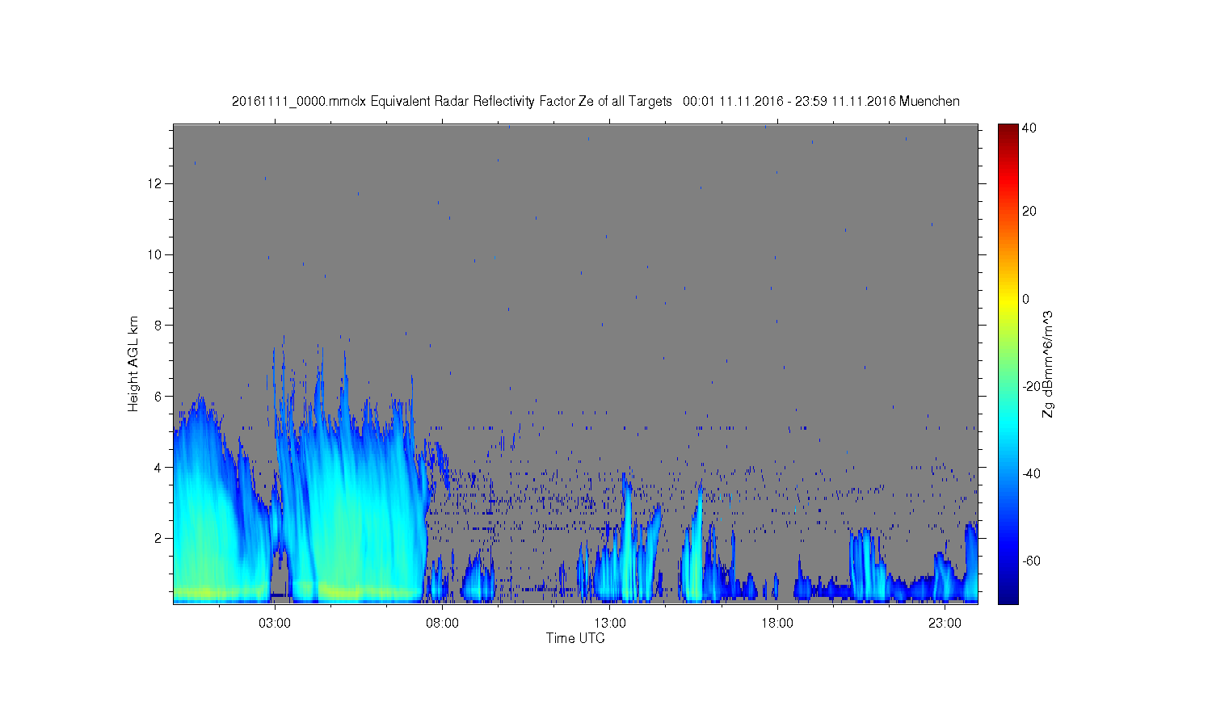Click the colorbar value -60
Screen dimensions: 1212x727
(1031, 561)
